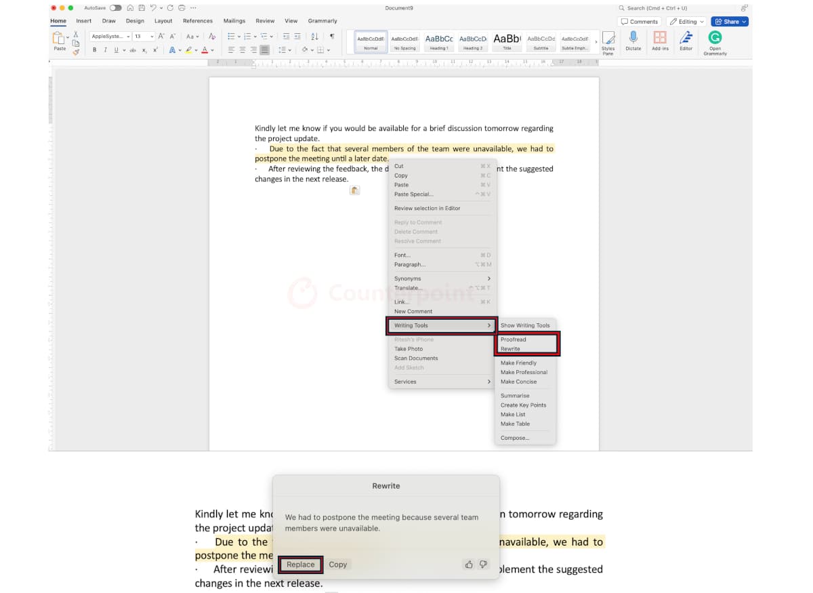Image resolution: width=813 pixels, height=593 pixels.
Task: Open the bullet list dropdown
Action: click(239, 37)
